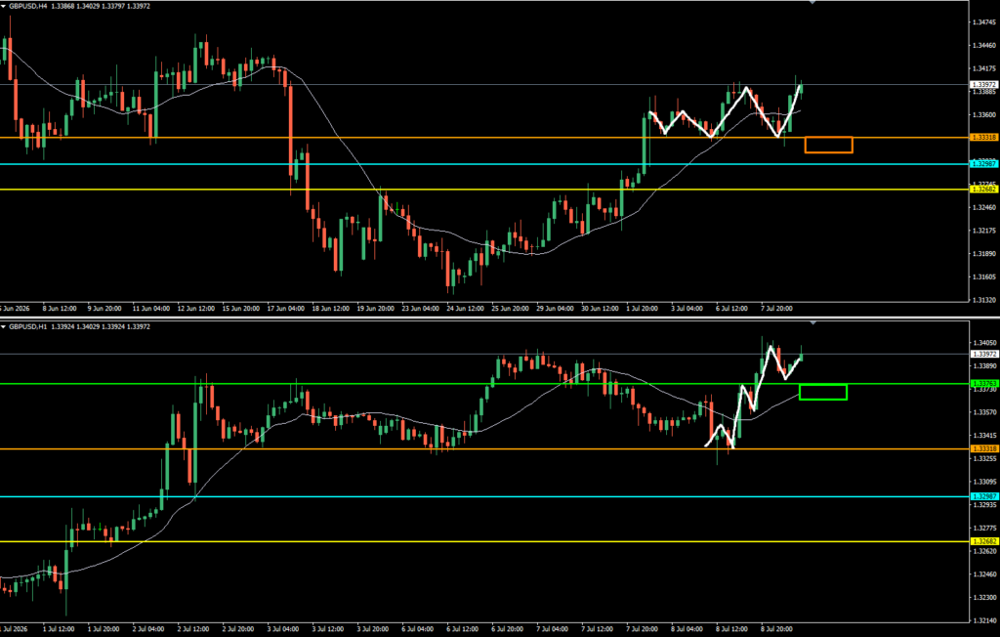Select the green rectangle on the H1 chart
Image resolution: width=1000 pixels, height=637 pixels.
822,392
